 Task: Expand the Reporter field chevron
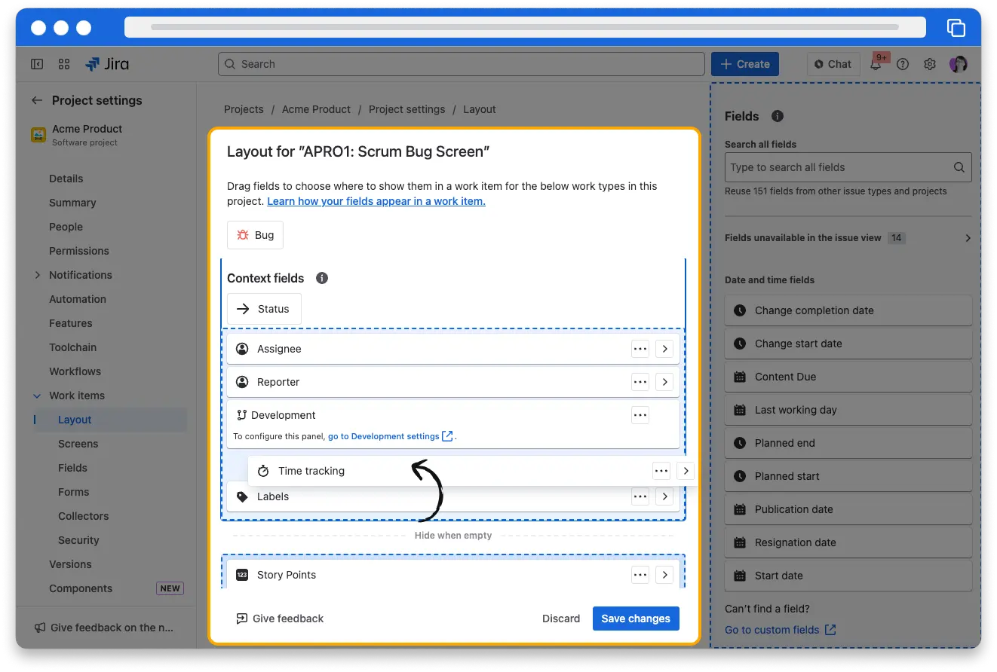(x=664, y=382)
